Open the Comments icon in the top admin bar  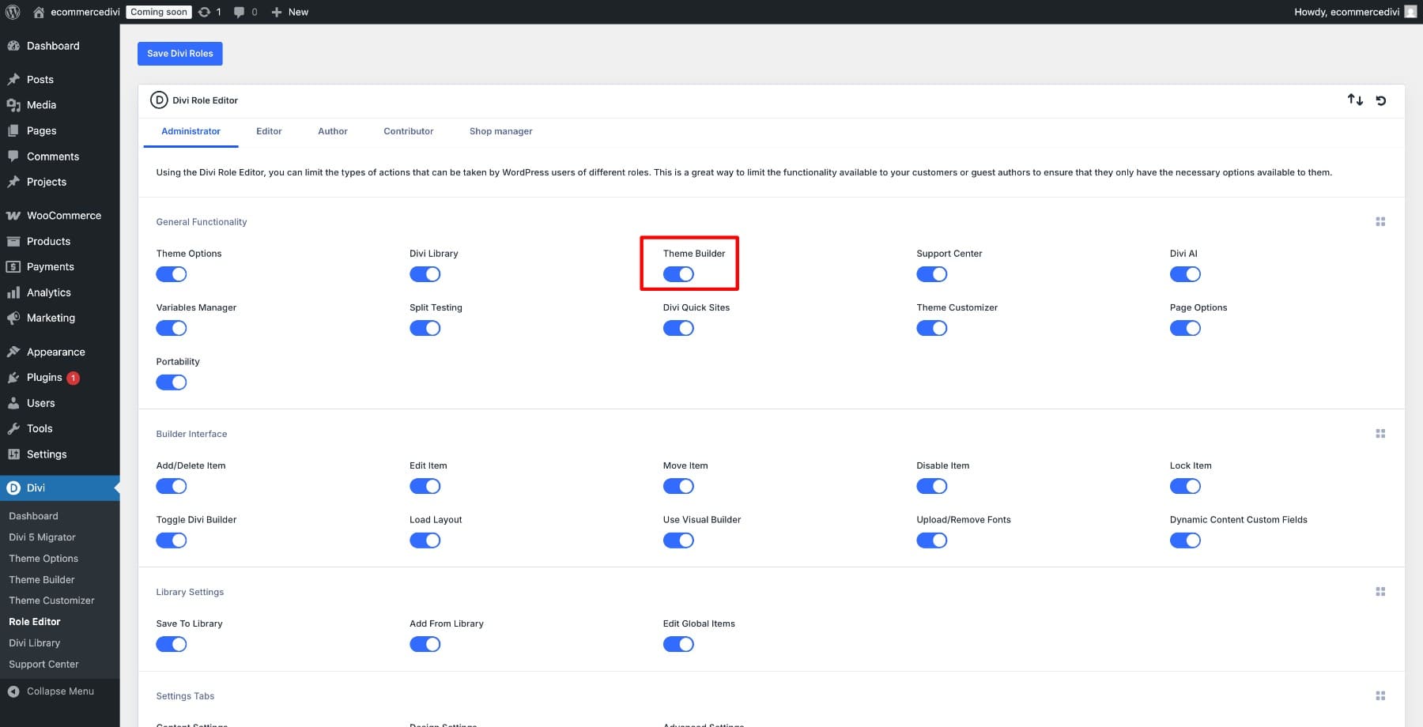[239, 12]
